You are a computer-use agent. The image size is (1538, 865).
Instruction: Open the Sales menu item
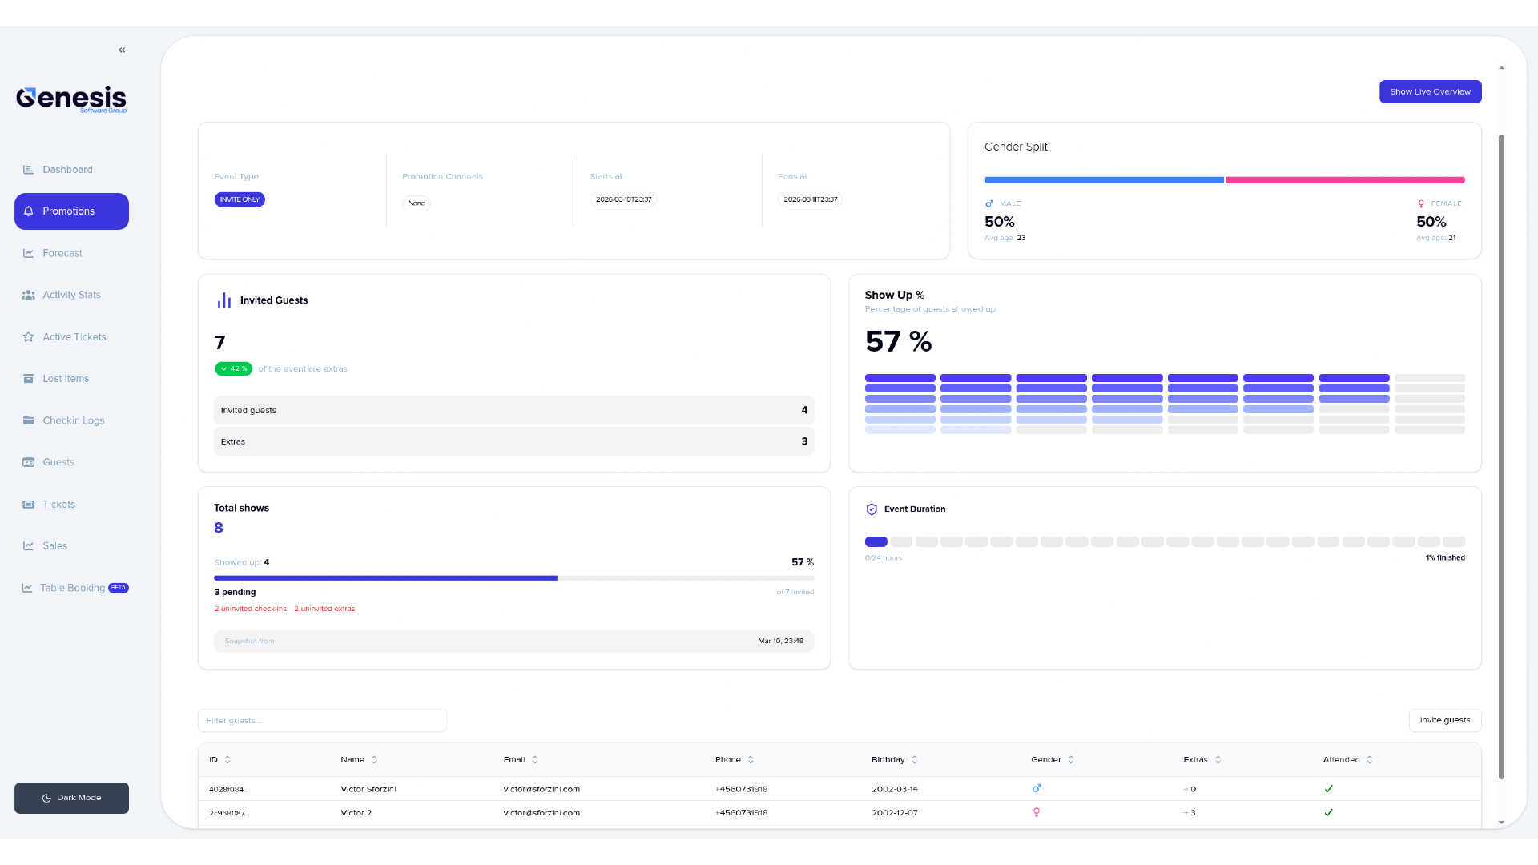click(x=54, y=546)
